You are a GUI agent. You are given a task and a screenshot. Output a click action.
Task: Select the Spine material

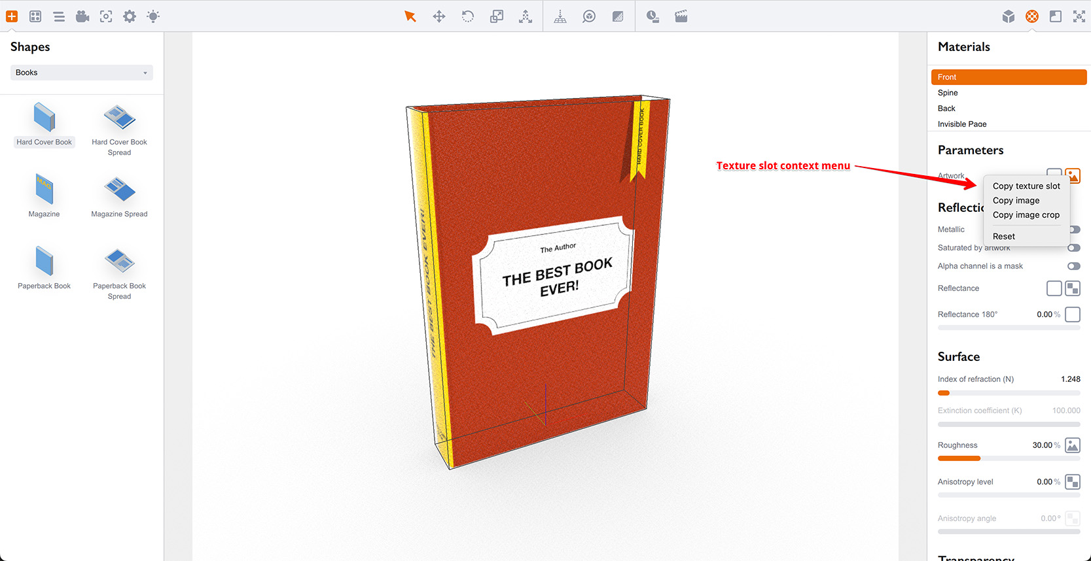click(x=948, y=93)
